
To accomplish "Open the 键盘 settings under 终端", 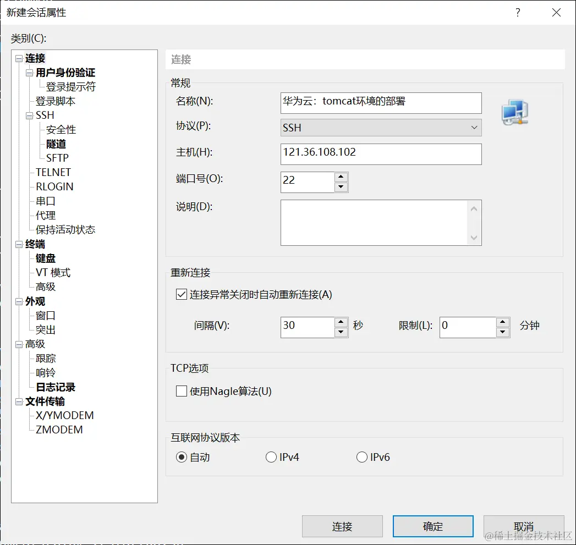I will (45, 258).
